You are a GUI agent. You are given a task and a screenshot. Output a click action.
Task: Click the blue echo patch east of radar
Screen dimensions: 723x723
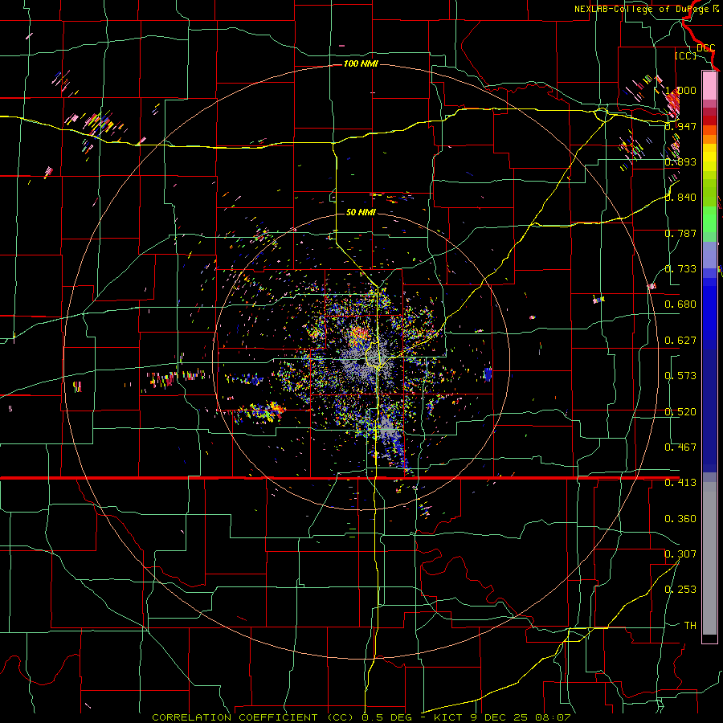click(488, 374)
